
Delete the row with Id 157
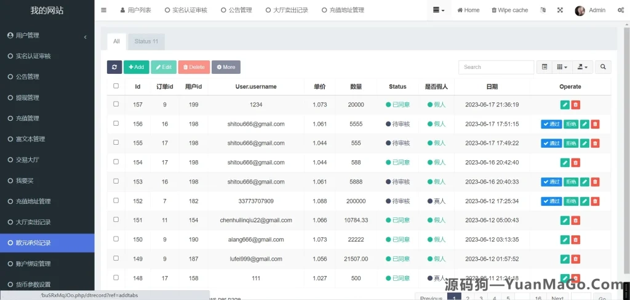[x=575, y=105]
